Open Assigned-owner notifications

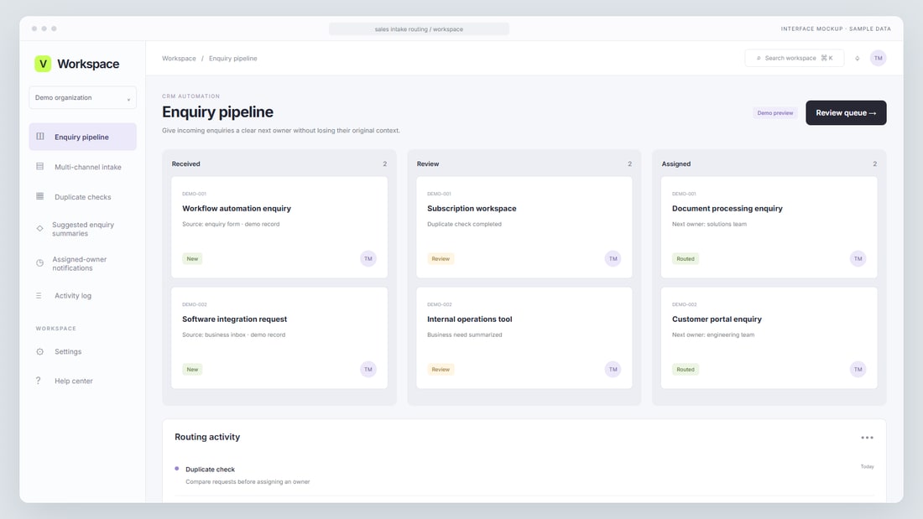(82, 263)
